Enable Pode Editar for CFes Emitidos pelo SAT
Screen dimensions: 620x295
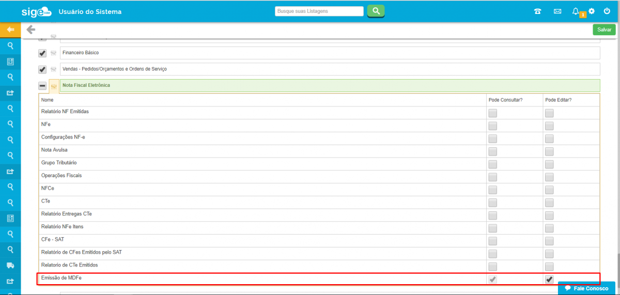pos(549,254)
